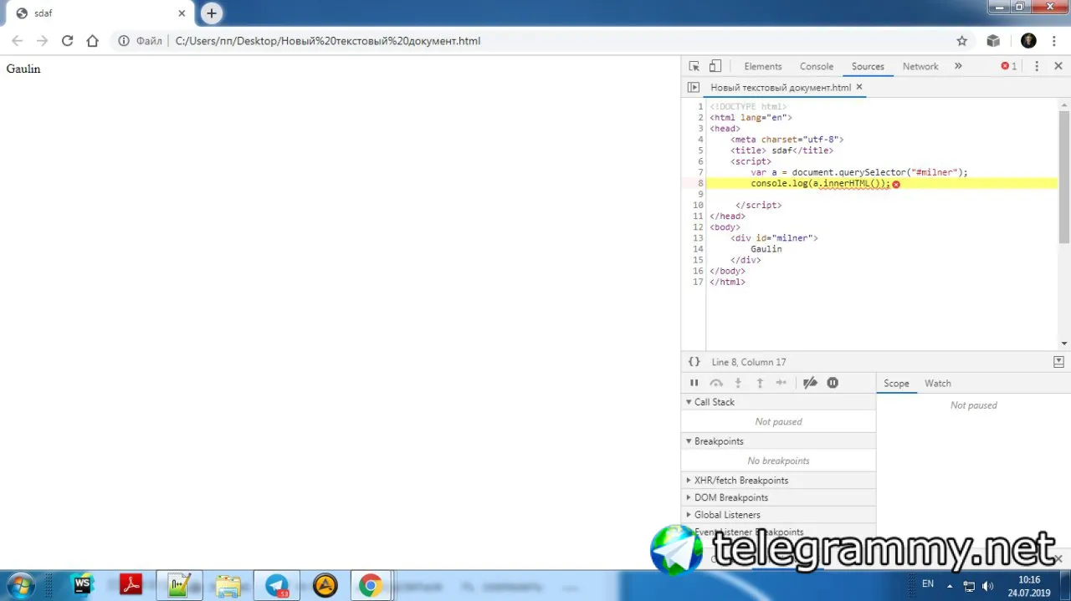Click the 'Line 8, Column 17' status text
1071x601 pixels.
[749, 362]
